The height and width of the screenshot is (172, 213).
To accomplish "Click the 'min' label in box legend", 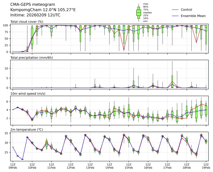I will (x=145, y=21).
